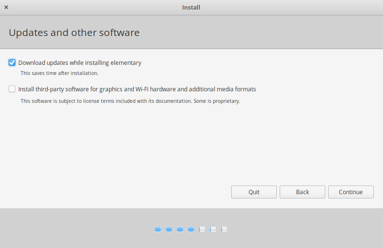This screenshot has height=248, width=383.
Task: Enable Install third-party software checkbox
Action: click(x=12, y=89)
